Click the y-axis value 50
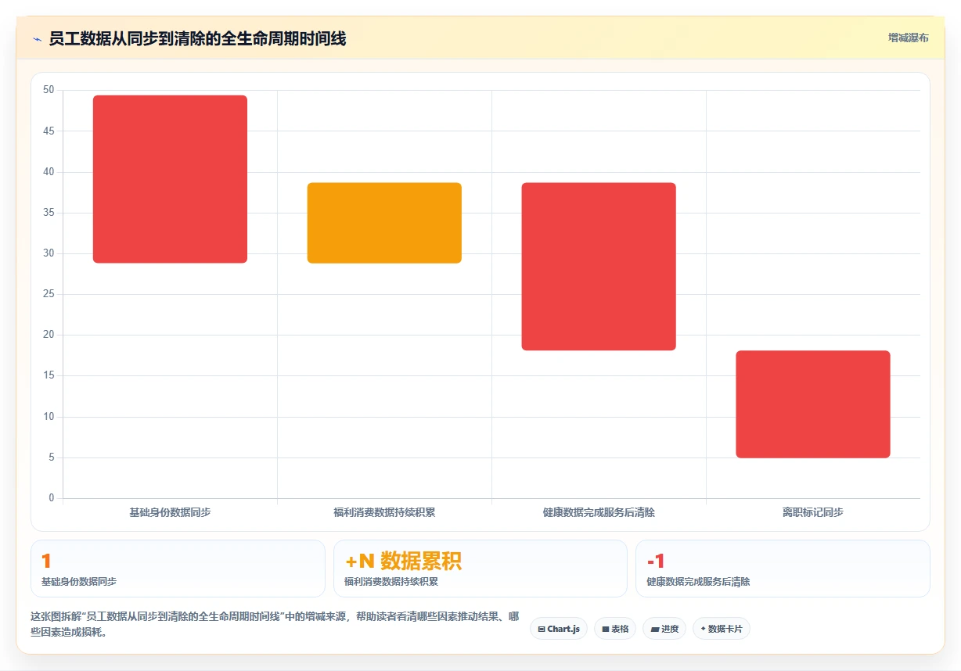This screenshot has width=961, height=671. pyautogui.click(x=49, y=90)
